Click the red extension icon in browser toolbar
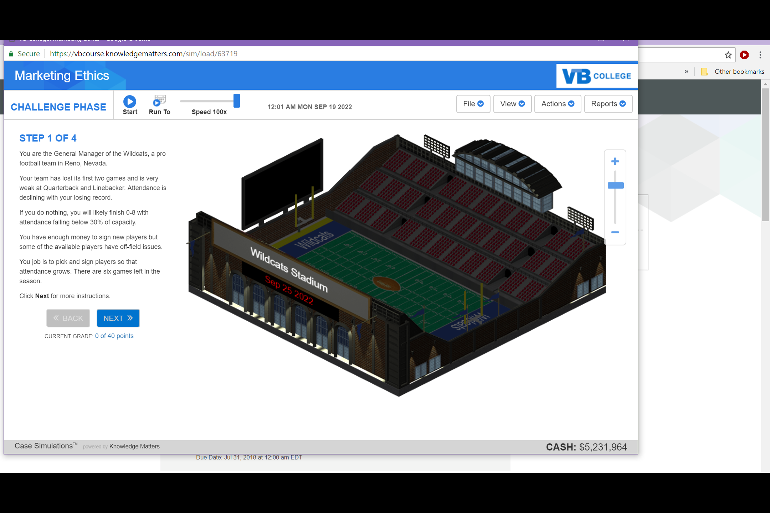This screenshot has width=770, height=513. coord(744,55)
